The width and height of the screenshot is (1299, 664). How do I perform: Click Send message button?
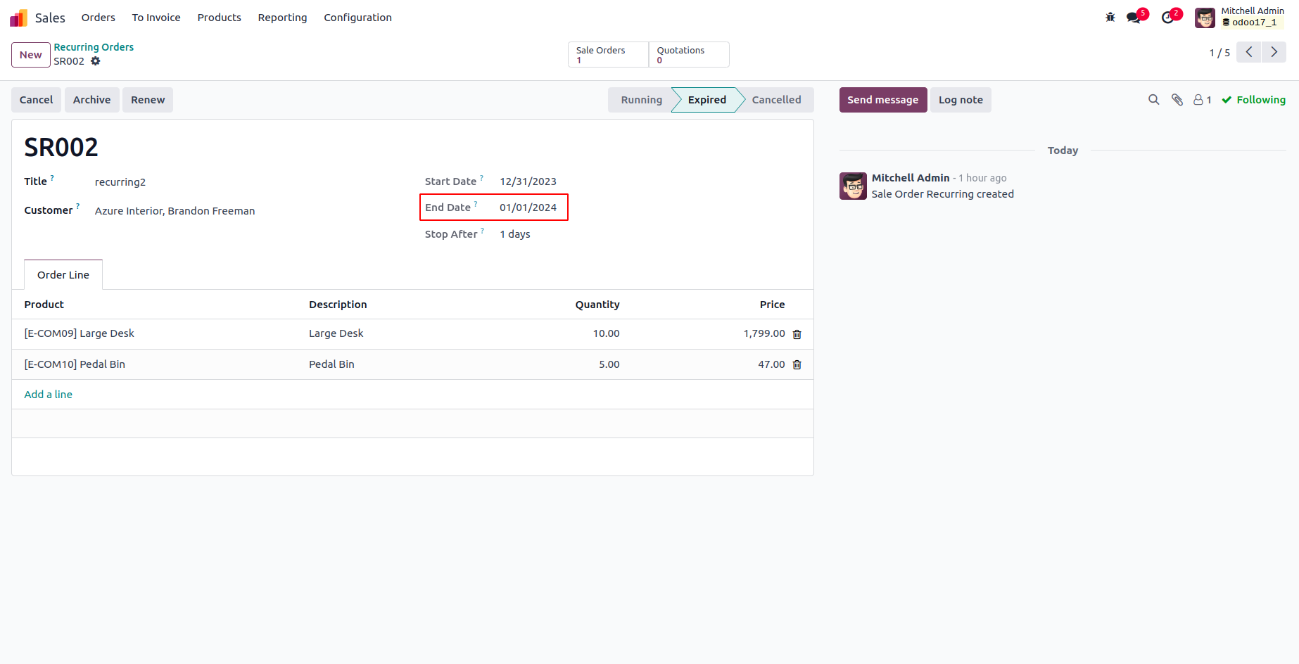tap(882, 100)
